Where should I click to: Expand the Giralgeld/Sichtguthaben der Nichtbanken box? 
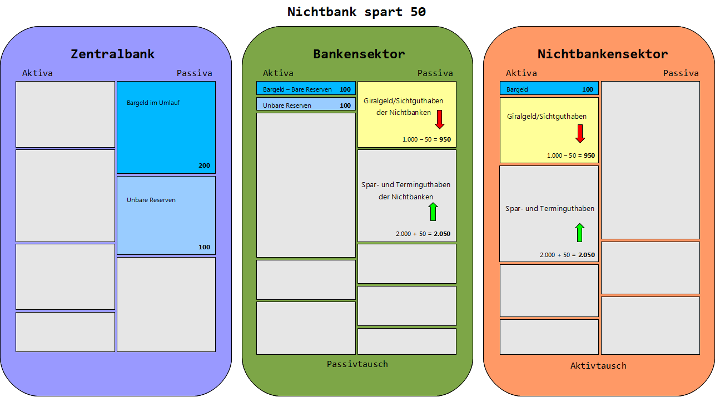click(x=406, y=114)
